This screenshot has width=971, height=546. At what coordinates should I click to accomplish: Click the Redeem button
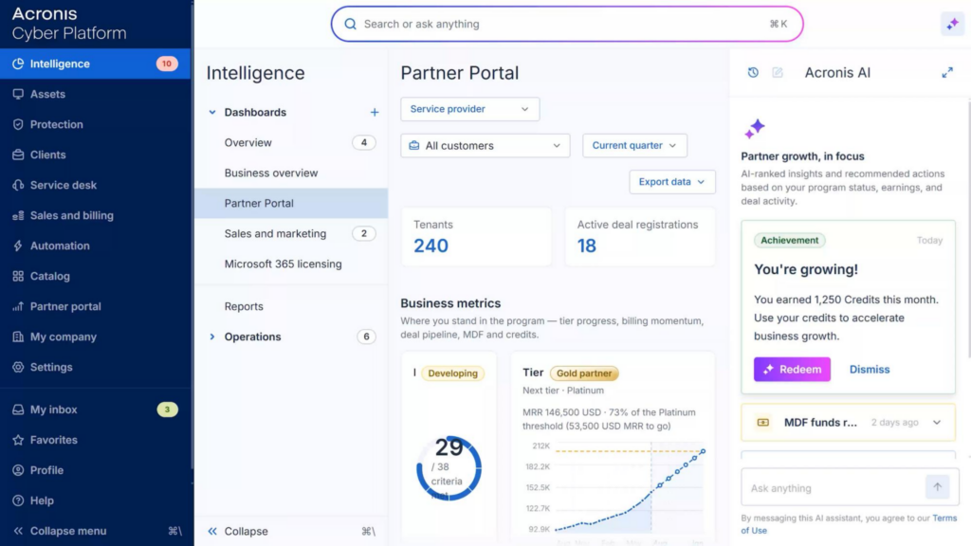point(792,369)
